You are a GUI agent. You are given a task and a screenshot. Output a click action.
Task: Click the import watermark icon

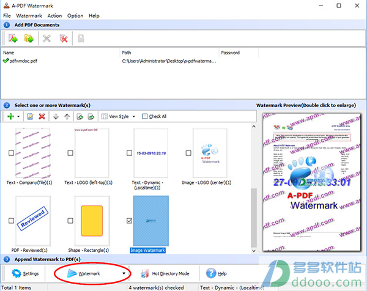[80, 116]
